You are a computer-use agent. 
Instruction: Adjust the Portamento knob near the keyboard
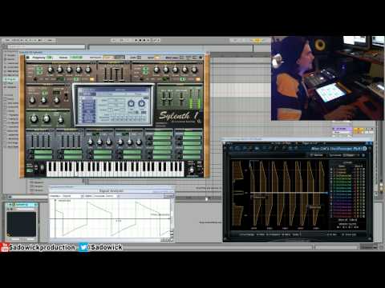click(192, 170)
